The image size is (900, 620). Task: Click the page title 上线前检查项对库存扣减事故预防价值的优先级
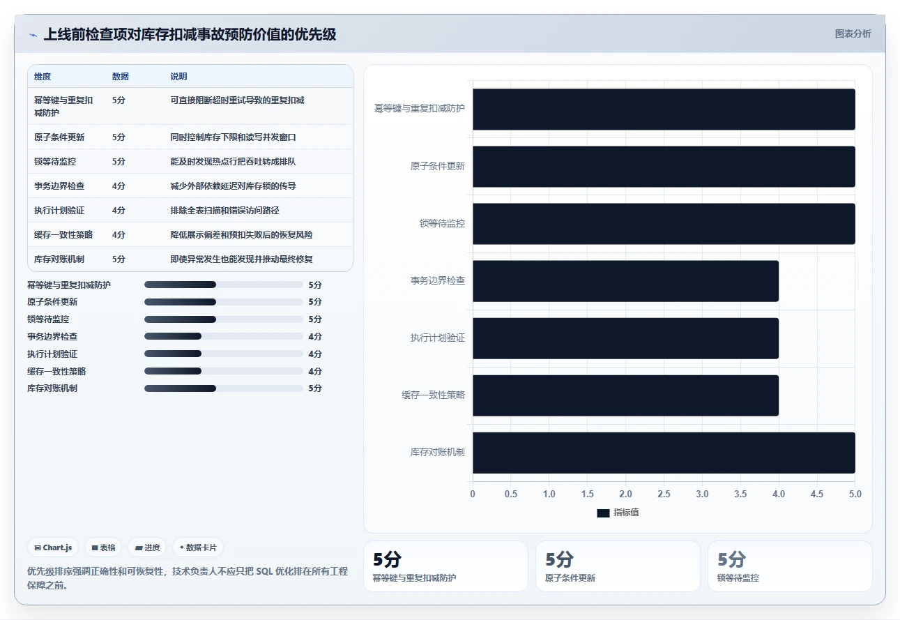pyautogui.click(x=190, y=34)
